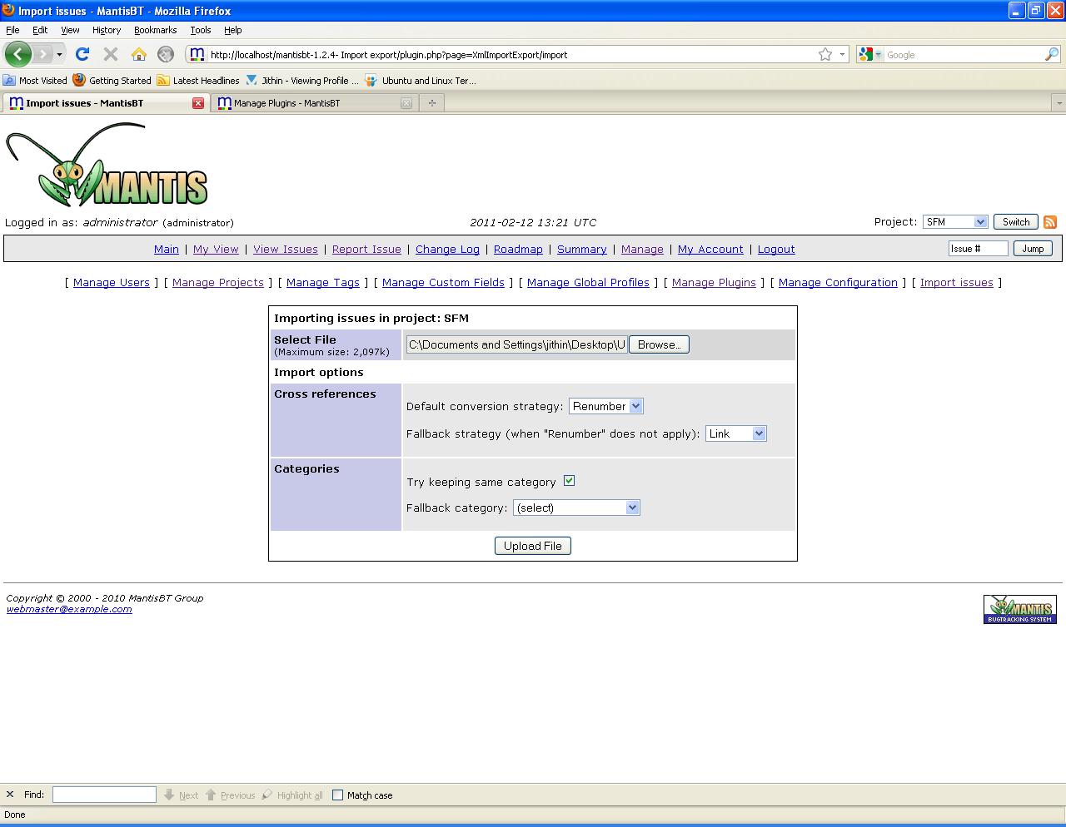
Task: Click the Google search magnifier icon
Action: tap(1051, 54)
